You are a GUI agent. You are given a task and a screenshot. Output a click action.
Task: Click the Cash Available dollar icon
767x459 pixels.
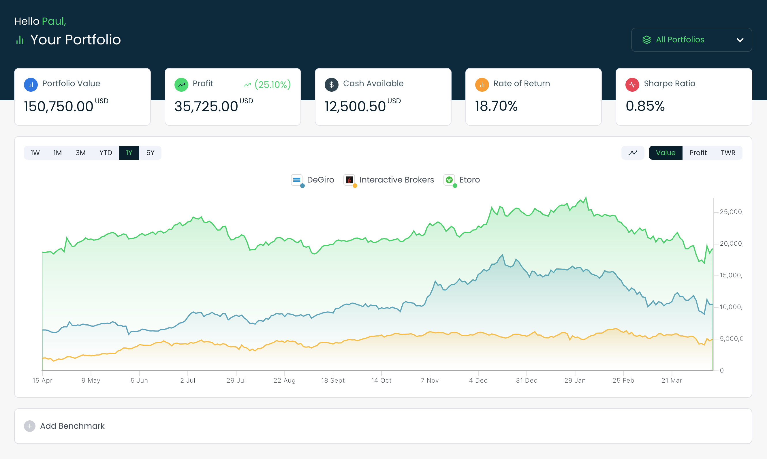click(331, 84)
